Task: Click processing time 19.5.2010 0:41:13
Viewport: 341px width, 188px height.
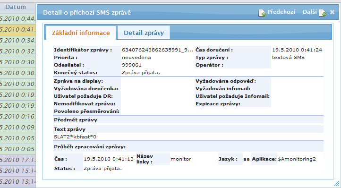Action: 109,159
